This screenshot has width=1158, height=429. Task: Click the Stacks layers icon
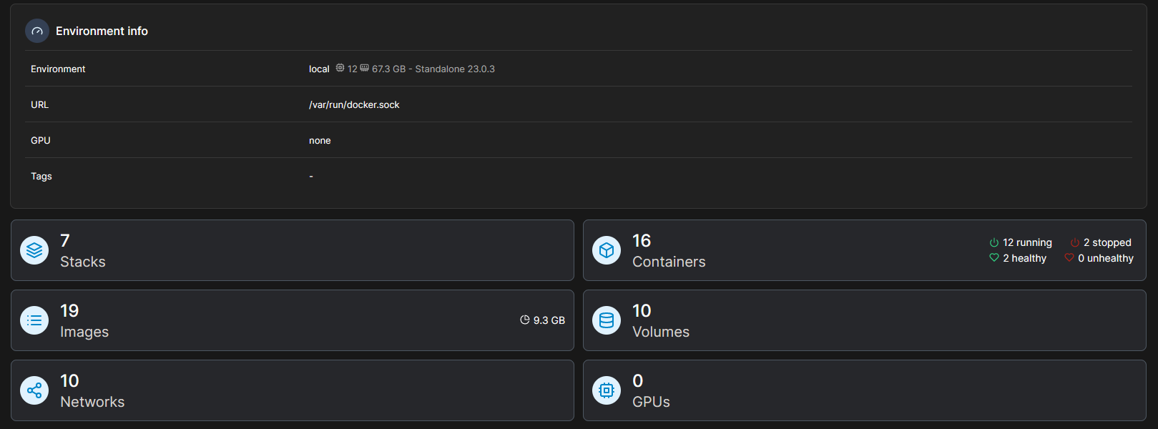(x=34, y=250)
